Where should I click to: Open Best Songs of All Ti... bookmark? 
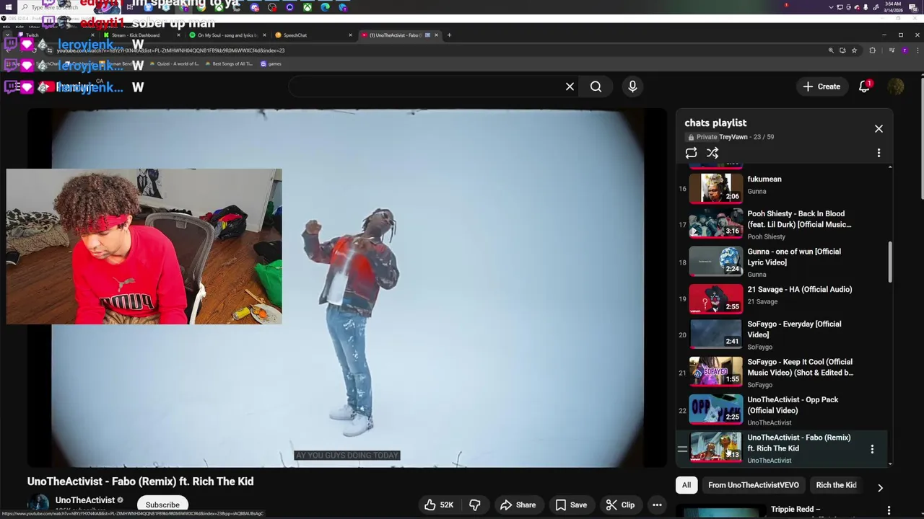(228, 64)
